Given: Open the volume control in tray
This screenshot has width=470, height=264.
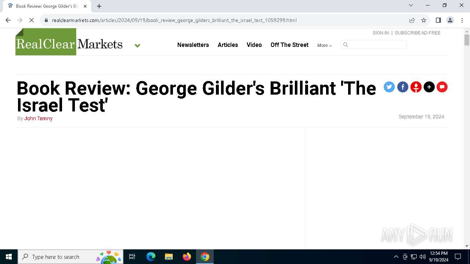Looking at the screenshot, I should [423, 257].
